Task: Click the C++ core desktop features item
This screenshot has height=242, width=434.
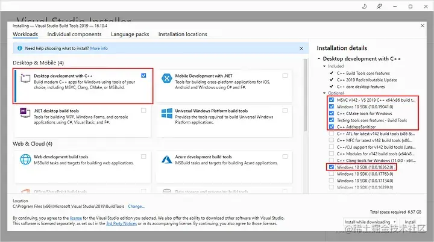Action: pos(360,87)
